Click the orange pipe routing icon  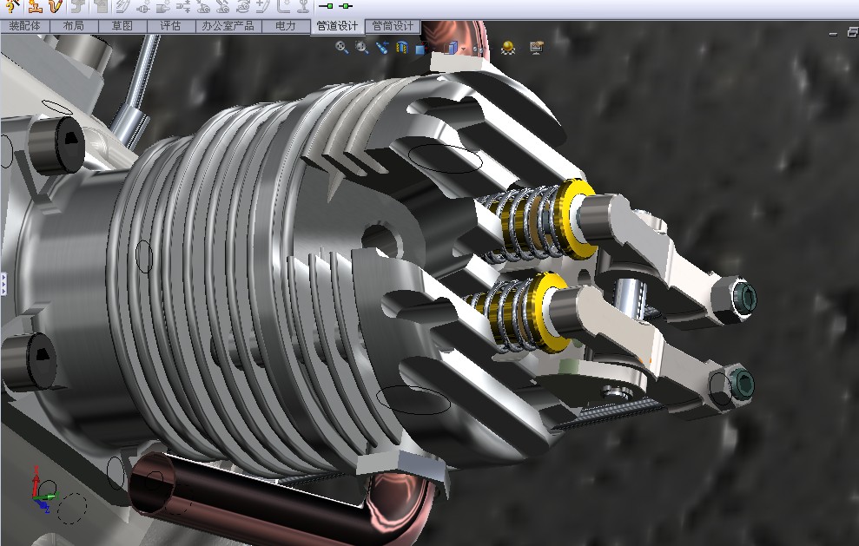click(35, 7)
